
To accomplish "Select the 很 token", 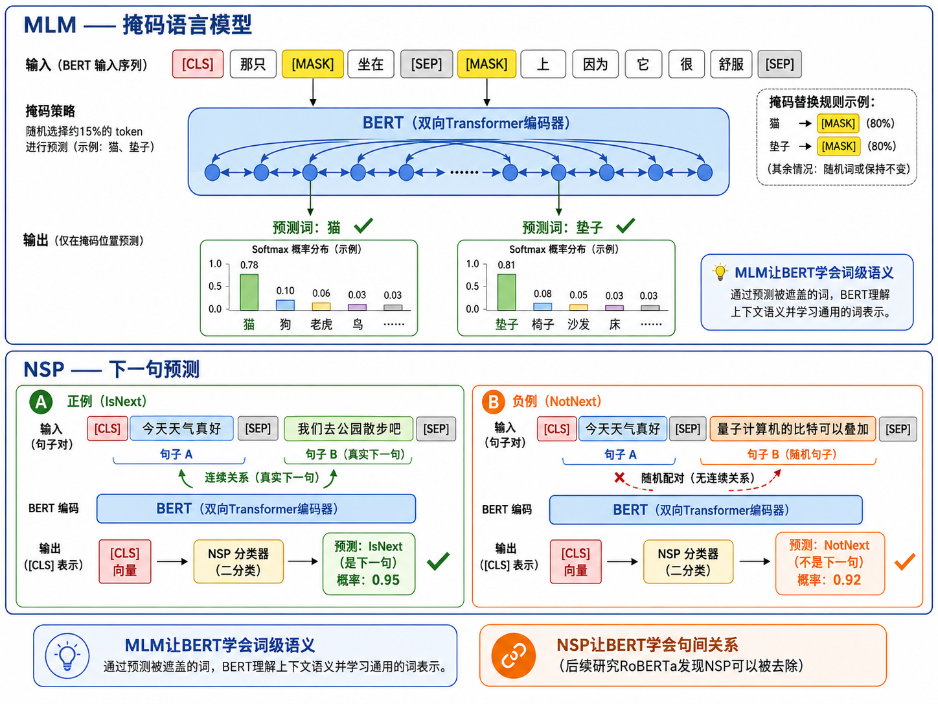I will (687, 64).
